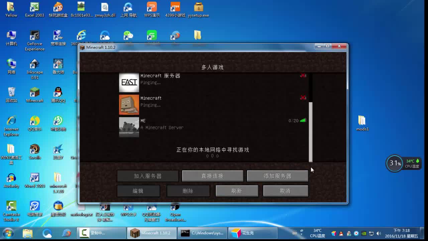Click the 加入服务器 (Join Server) button

coord(148,176)
